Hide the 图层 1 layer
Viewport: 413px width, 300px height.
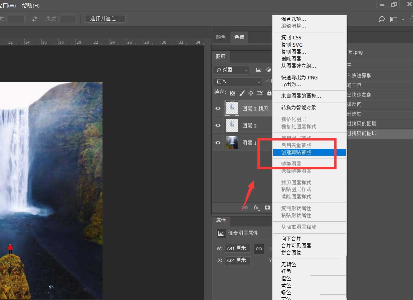tap(218, 142)
